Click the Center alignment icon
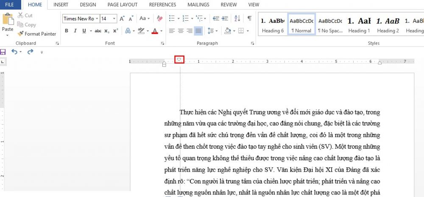 [x=181, y=31]
